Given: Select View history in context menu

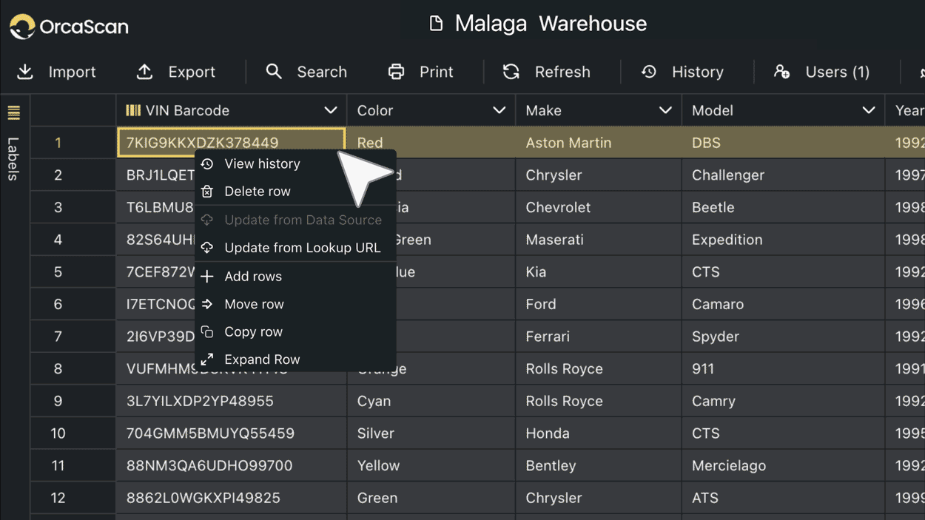Looking at the screenshot, I should coord(262,163).
